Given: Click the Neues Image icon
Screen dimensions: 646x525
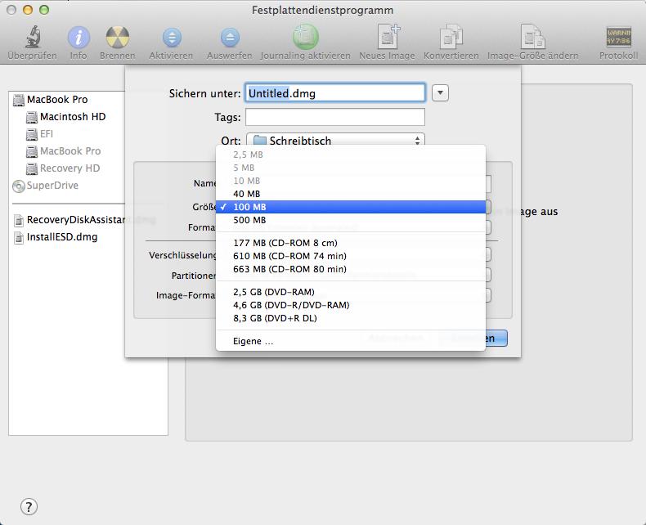Looking at the screenshot, I should click(x=388, y=37).
